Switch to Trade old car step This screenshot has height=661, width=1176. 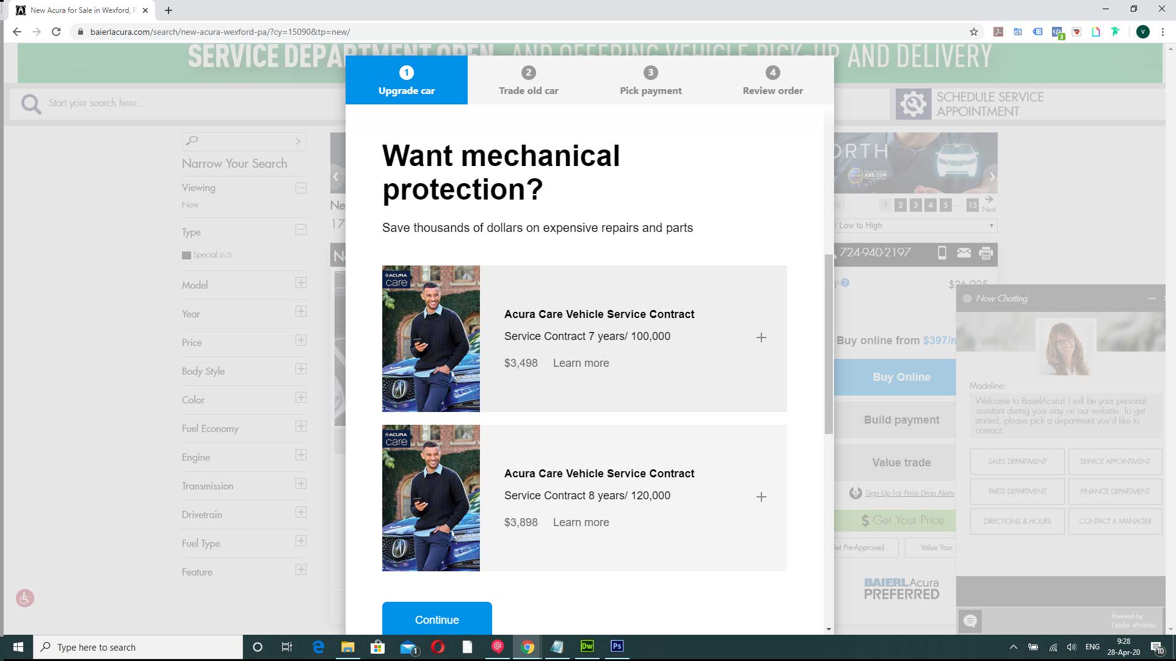[x=528, y=80]
